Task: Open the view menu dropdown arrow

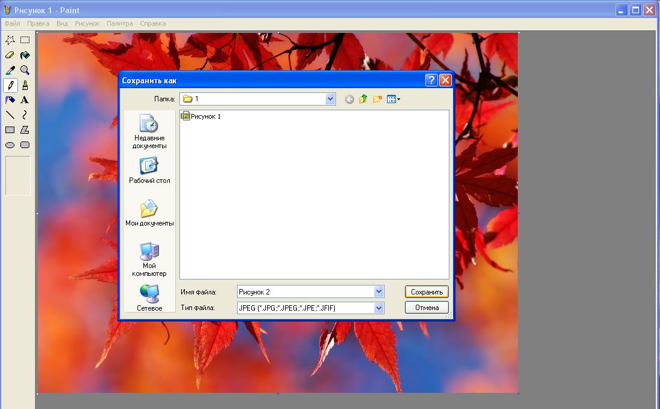Action: (398, 100)
